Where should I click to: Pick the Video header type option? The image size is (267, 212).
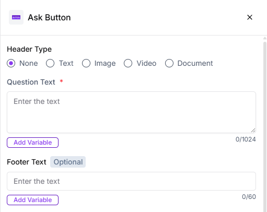pyautogui.click(x=128, y=63)
